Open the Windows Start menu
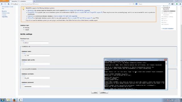 (3, 100)
